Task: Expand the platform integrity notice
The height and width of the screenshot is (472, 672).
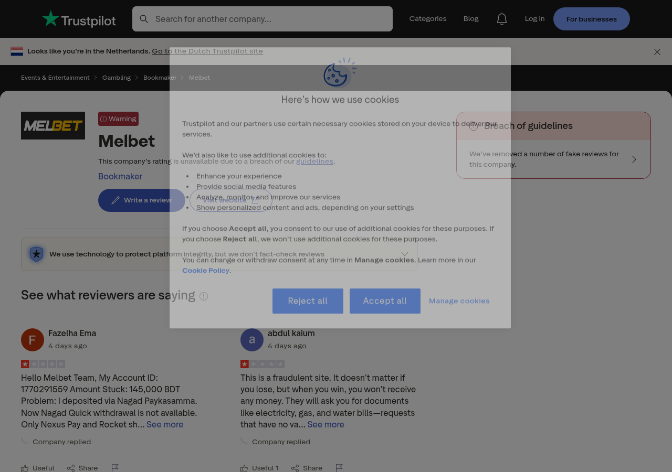Action: coord(405,254)
